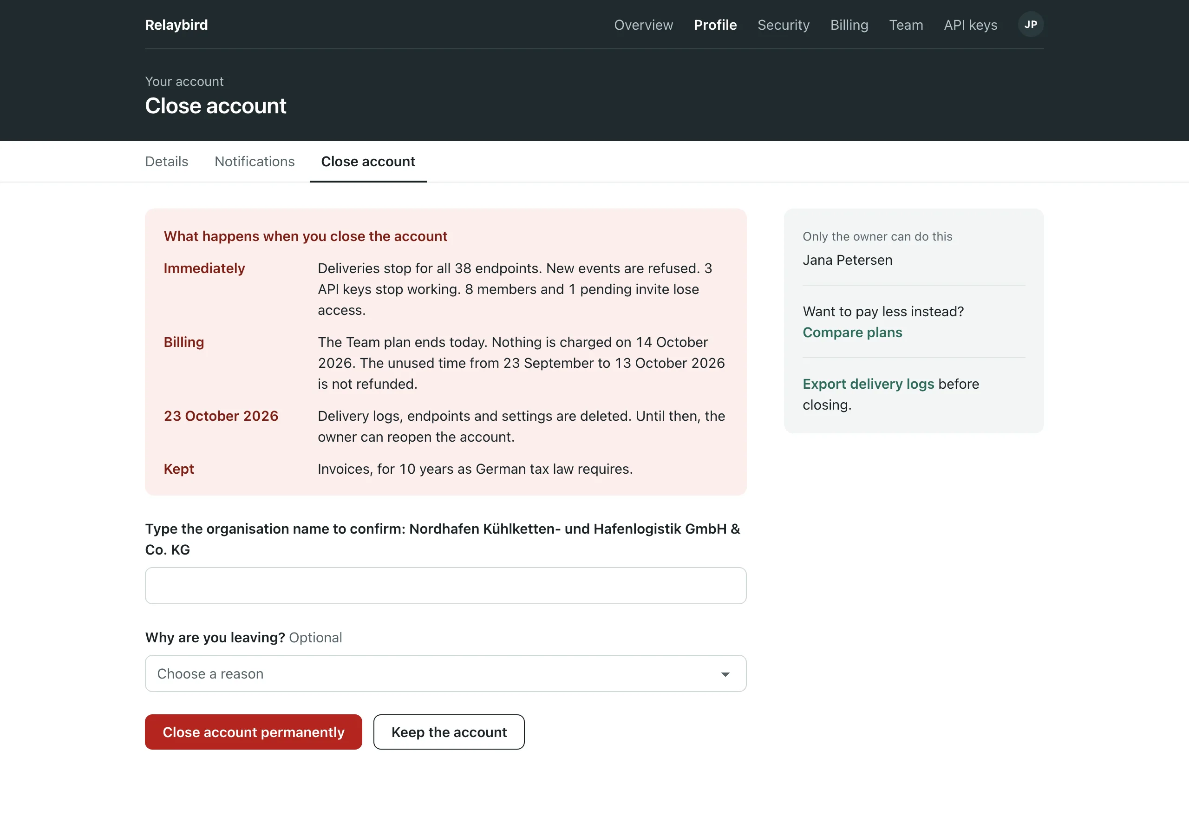Viewport: 1189px width, 836px height.
Task: Open the JP user avatar menu
Action: point(1031,24)
